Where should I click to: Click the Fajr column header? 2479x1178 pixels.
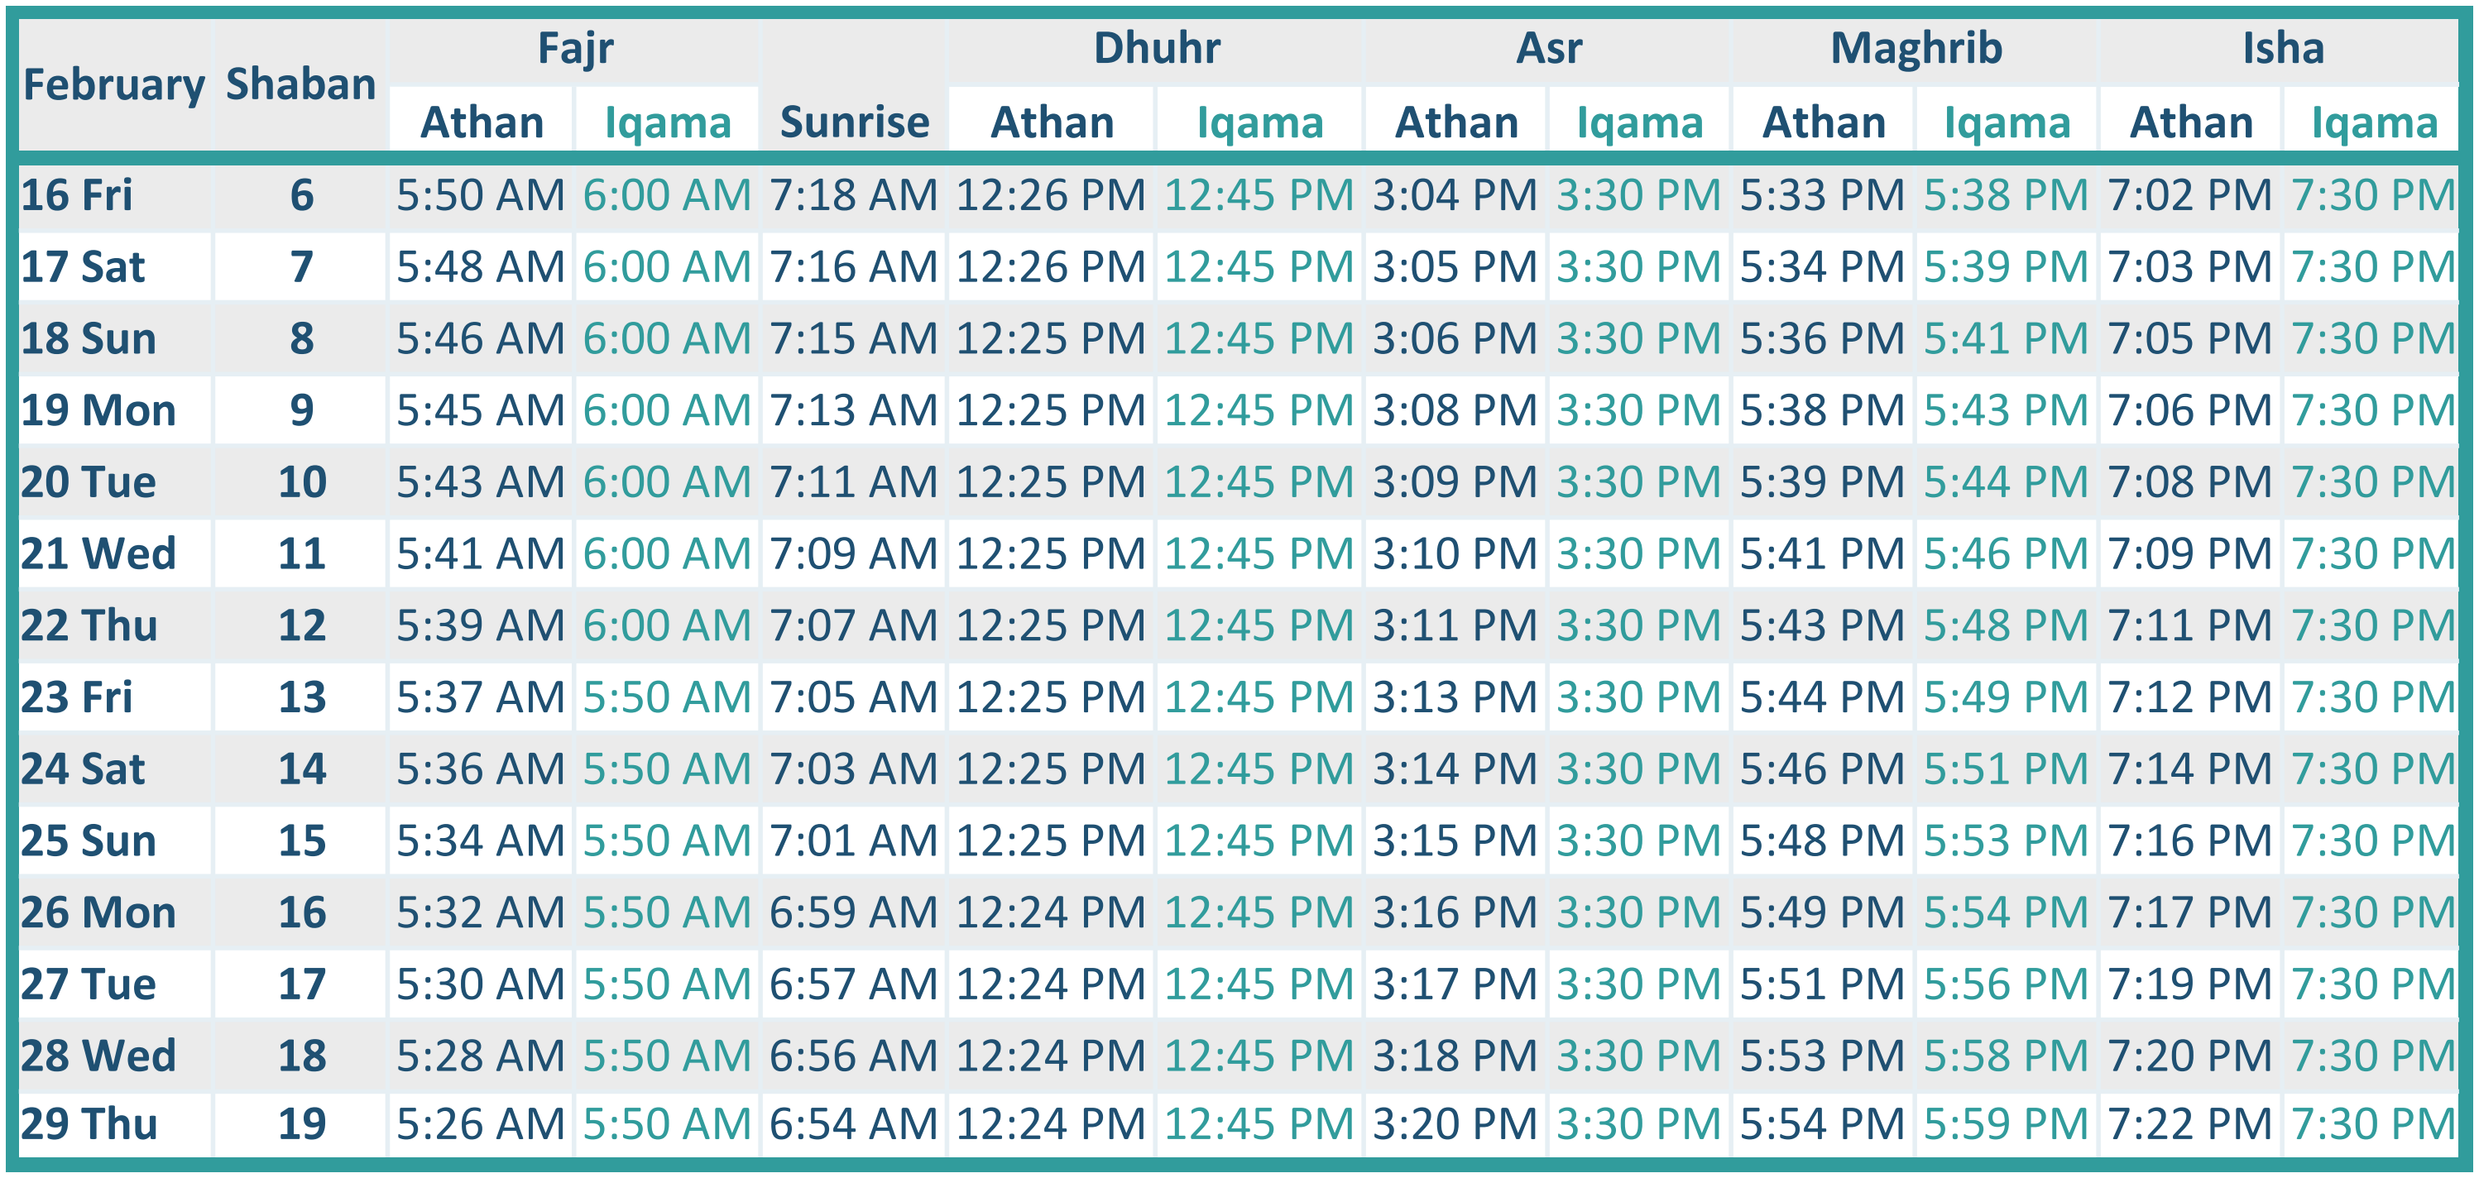(x=574, y=48)
